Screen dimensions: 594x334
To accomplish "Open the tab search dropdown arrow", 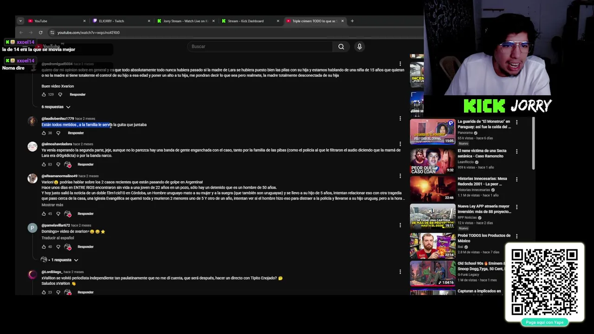I will click(20, 21).
